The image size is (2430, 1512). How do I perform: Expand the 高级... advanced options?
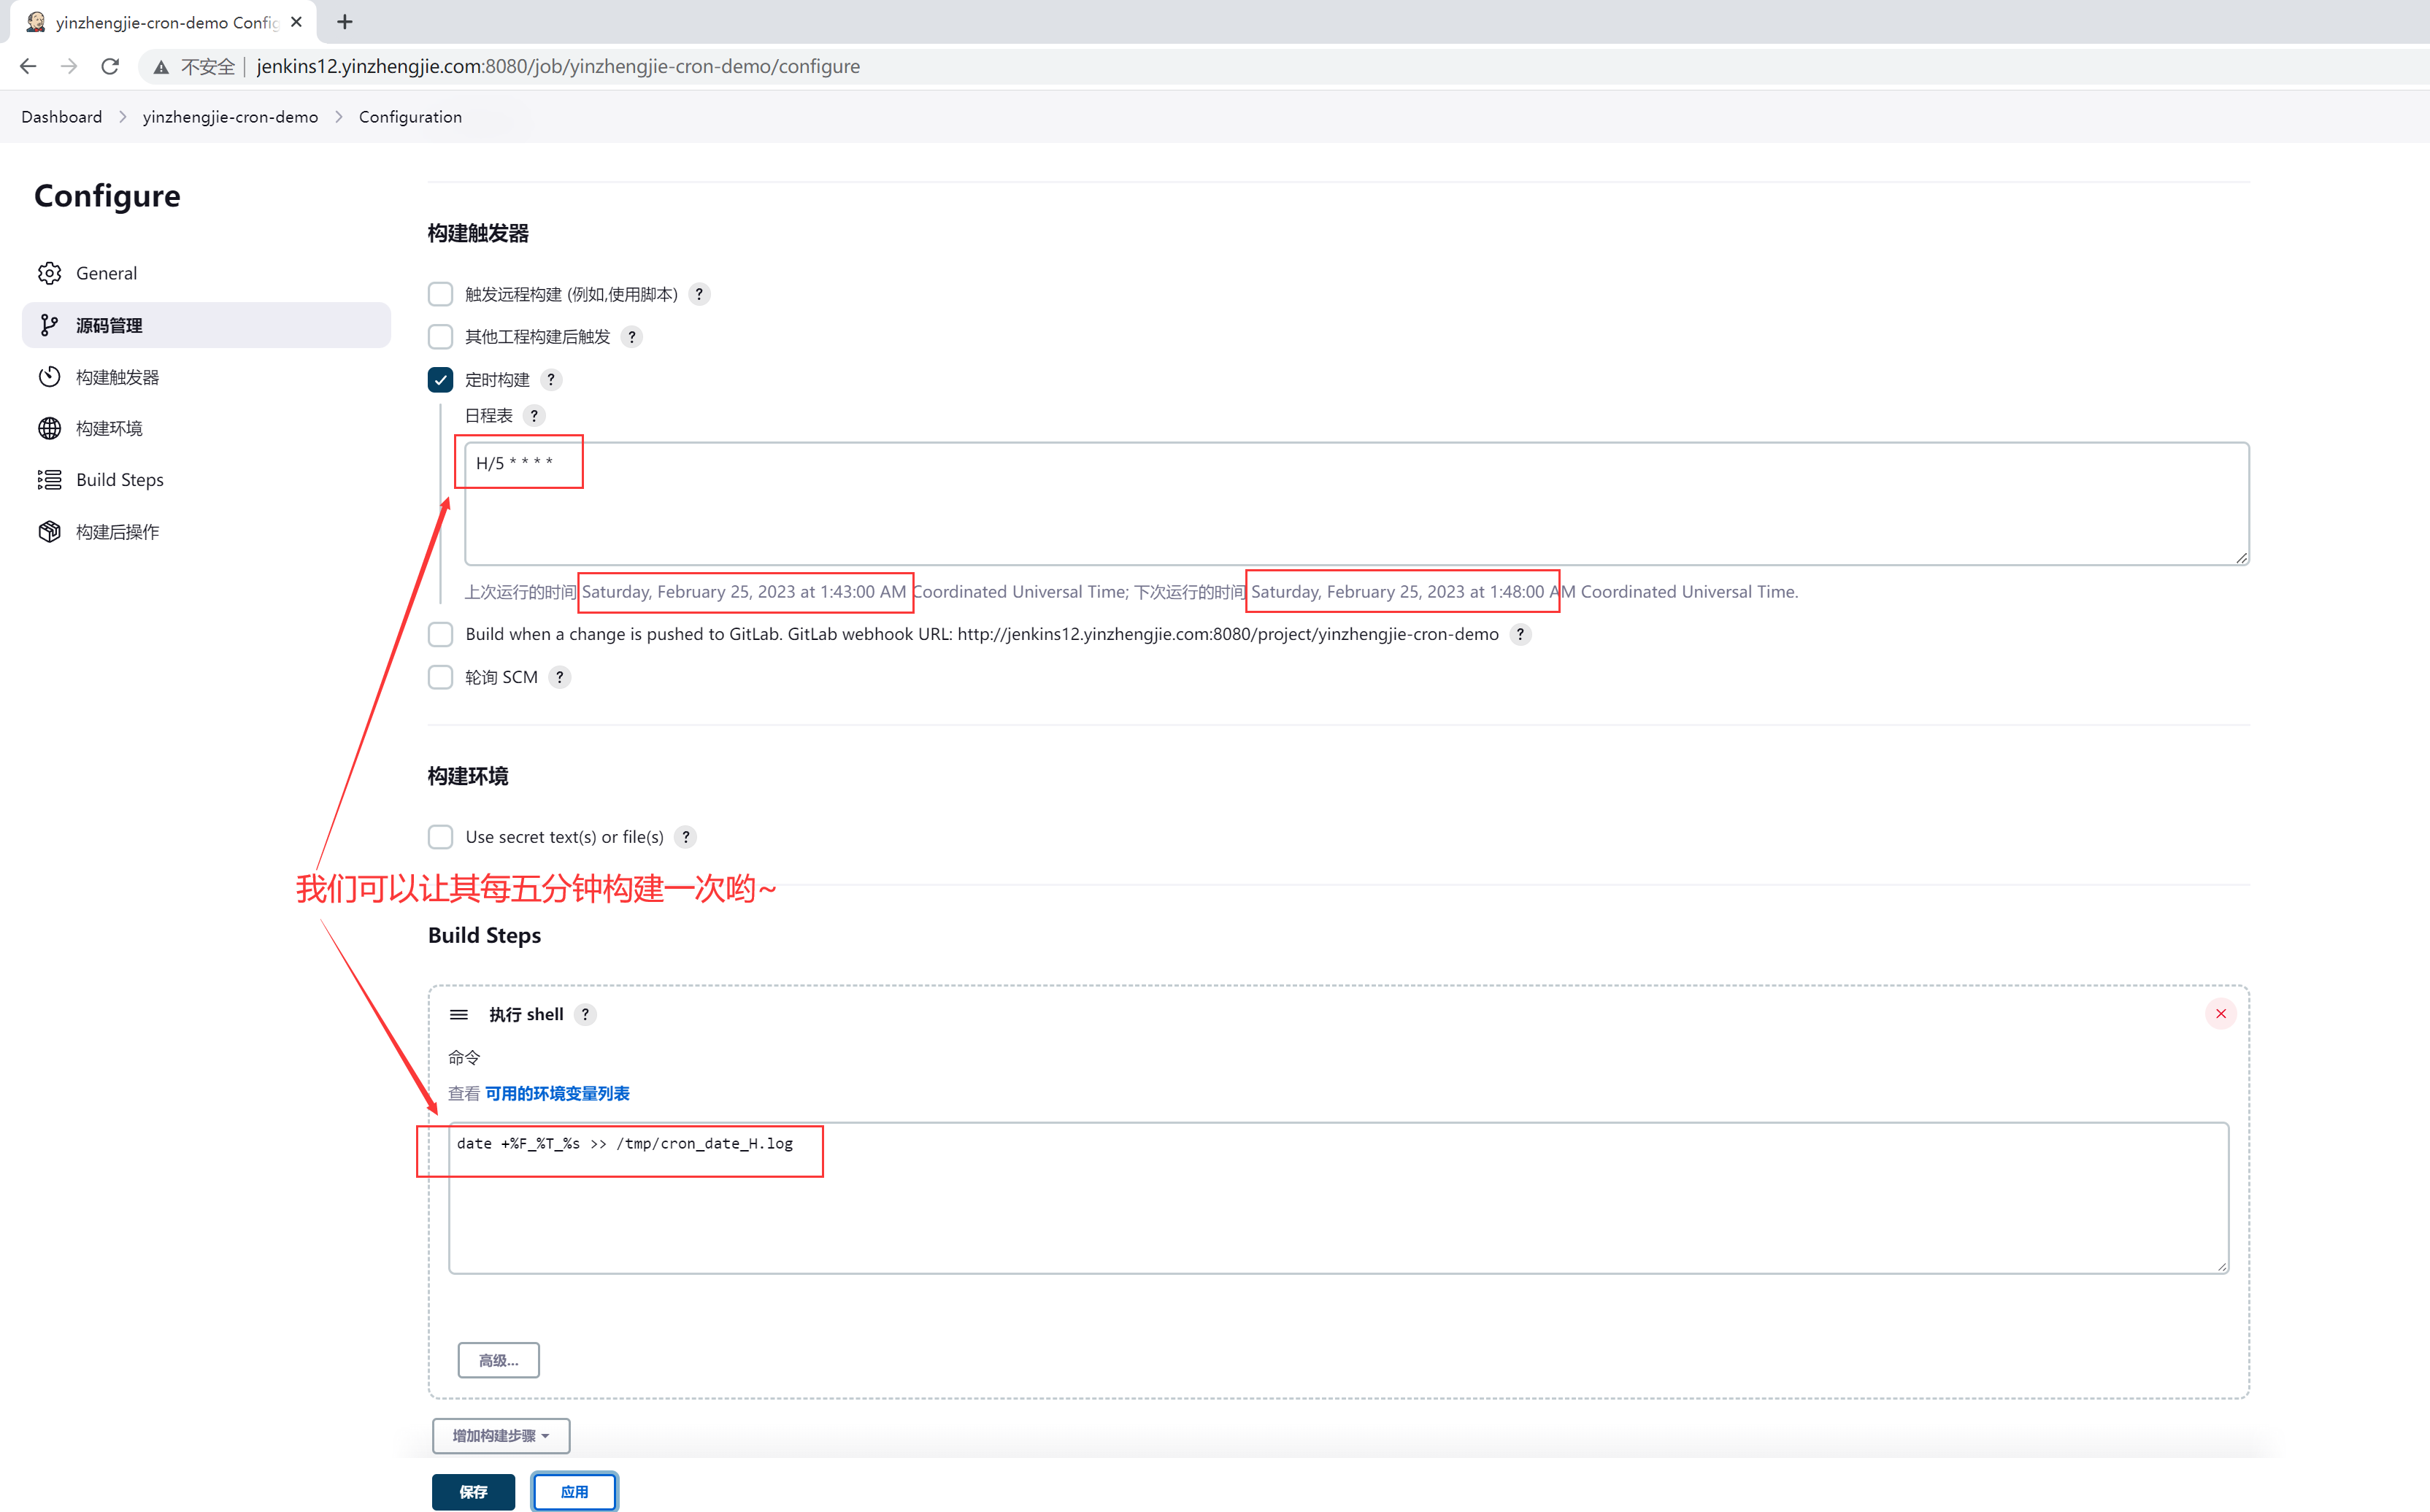point(498,1360)
